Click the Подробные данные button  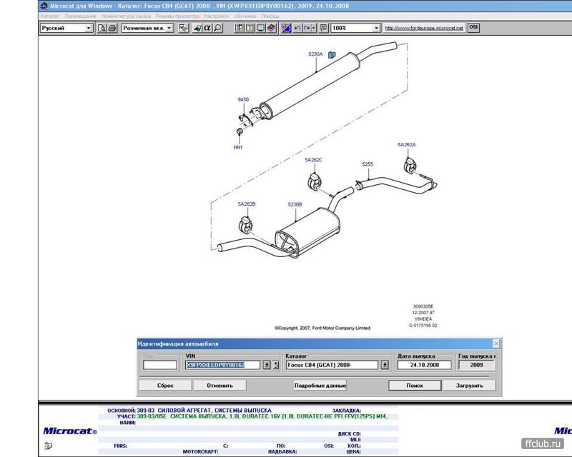320,386
